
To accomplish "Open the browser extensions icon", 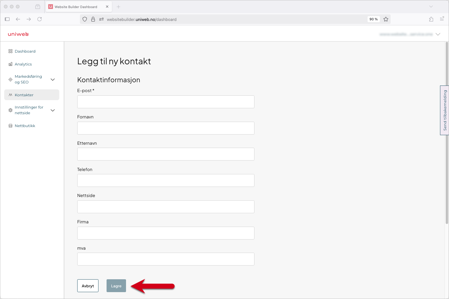I will (431, 19).
